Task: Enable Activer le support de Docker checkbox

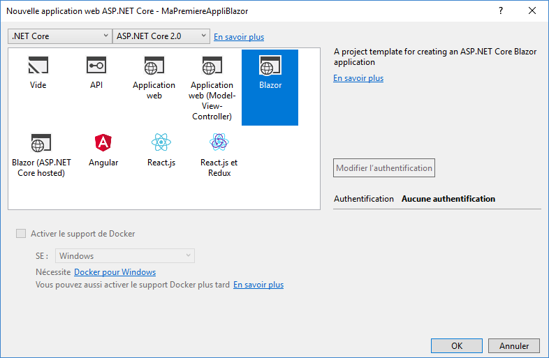Action: click(21, 233)
